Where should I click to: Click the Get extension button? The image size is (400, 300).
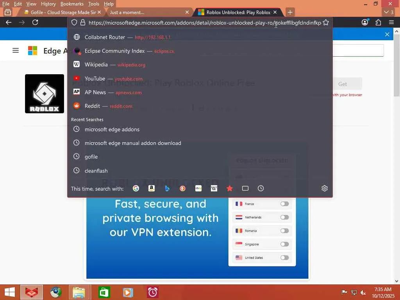click(342, 84)
